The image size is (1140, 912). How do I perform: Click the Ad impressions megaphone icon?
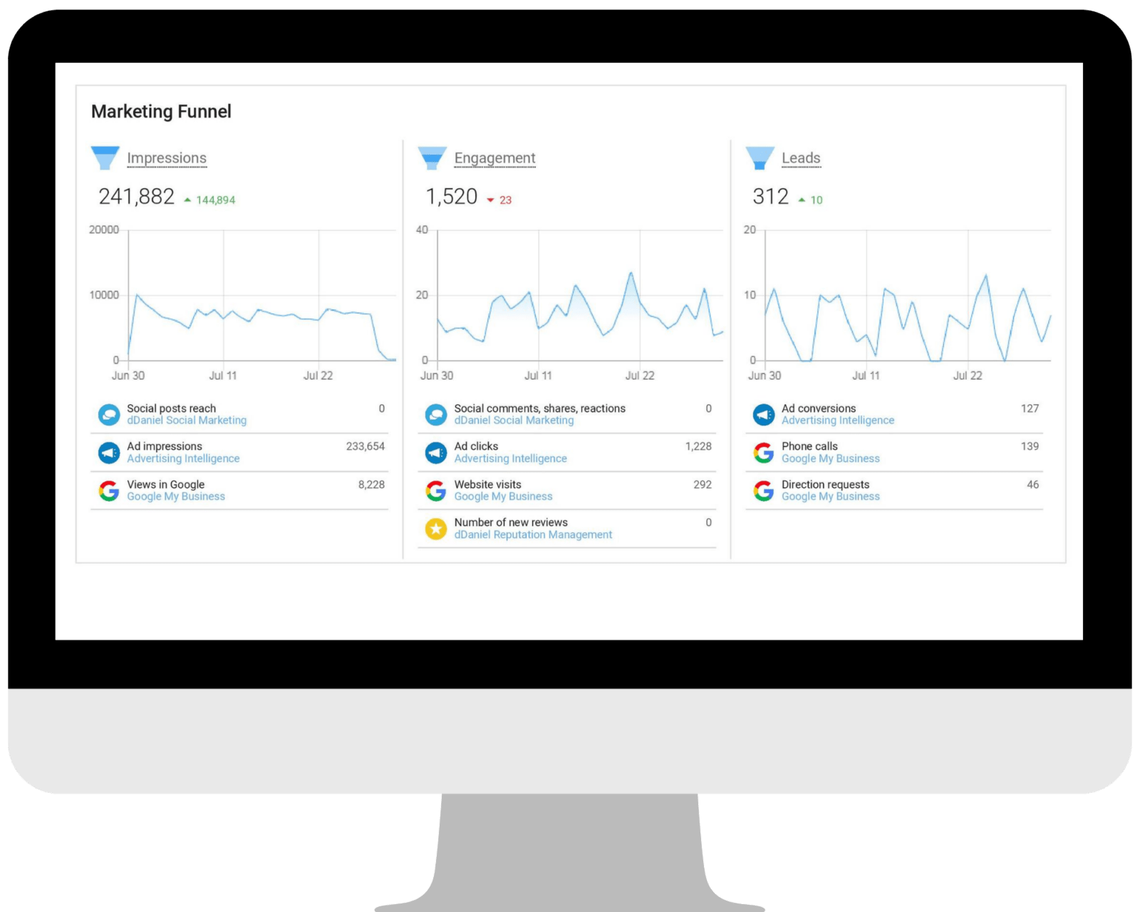(109, 452)
